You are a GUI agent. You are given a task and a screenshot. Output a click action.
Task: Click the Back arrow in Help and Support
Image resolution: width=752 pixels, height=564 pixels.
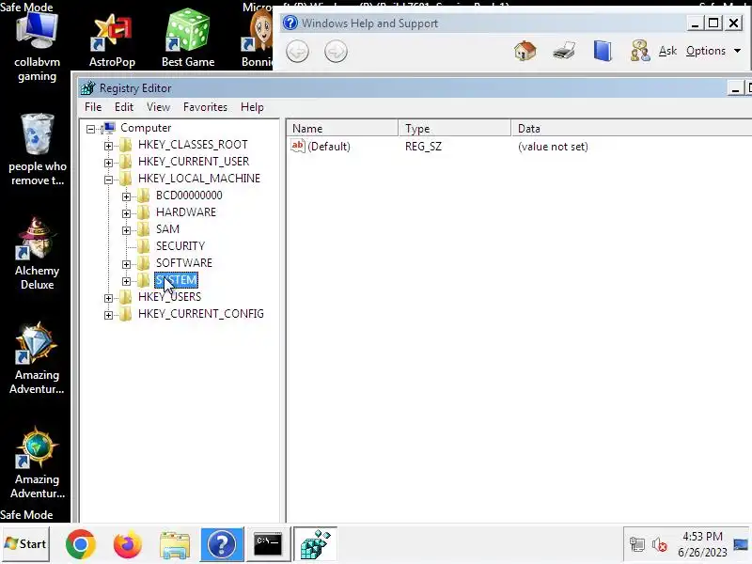coord(297,52)
